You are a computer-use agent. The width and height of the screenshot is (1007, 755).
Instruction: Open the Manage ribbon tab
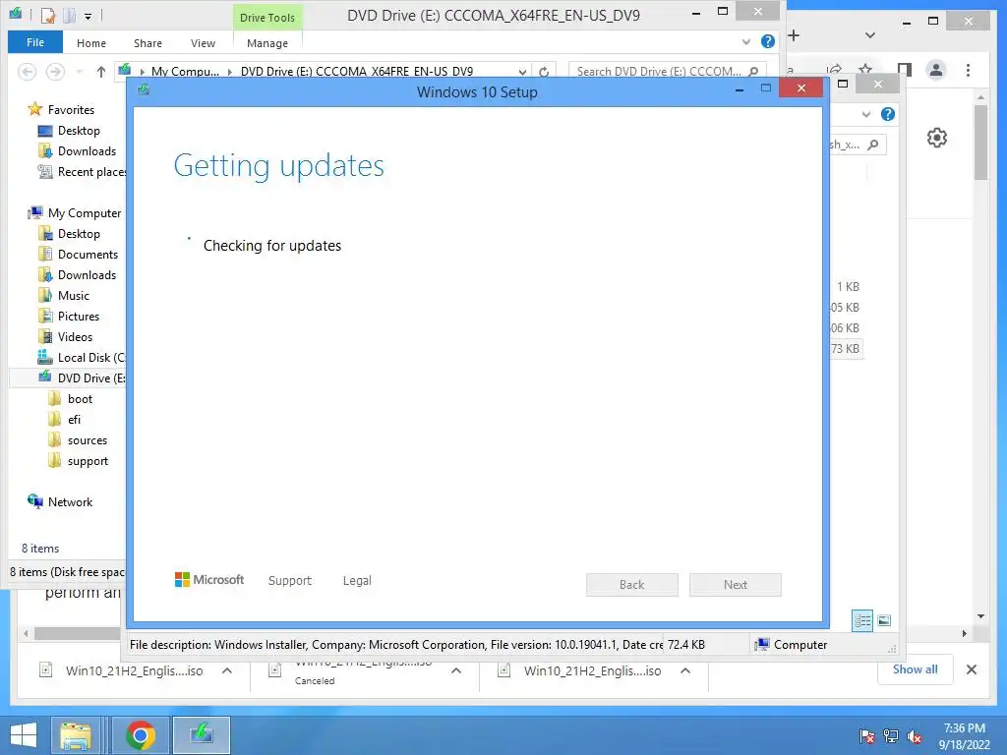tap(267, 43)
